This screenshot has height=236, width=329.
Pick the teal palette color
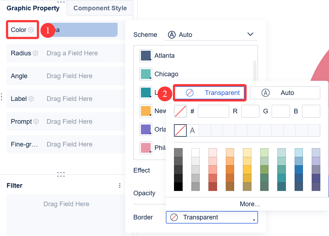click(x=282, y=178)
